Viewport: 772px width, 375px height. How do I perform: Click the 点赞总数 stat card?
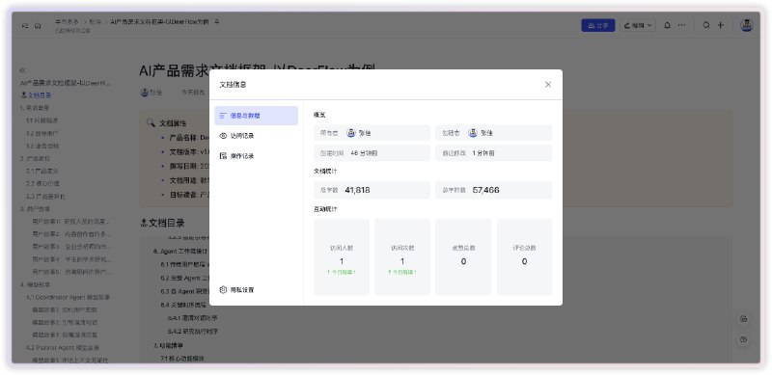pos(463,256)
